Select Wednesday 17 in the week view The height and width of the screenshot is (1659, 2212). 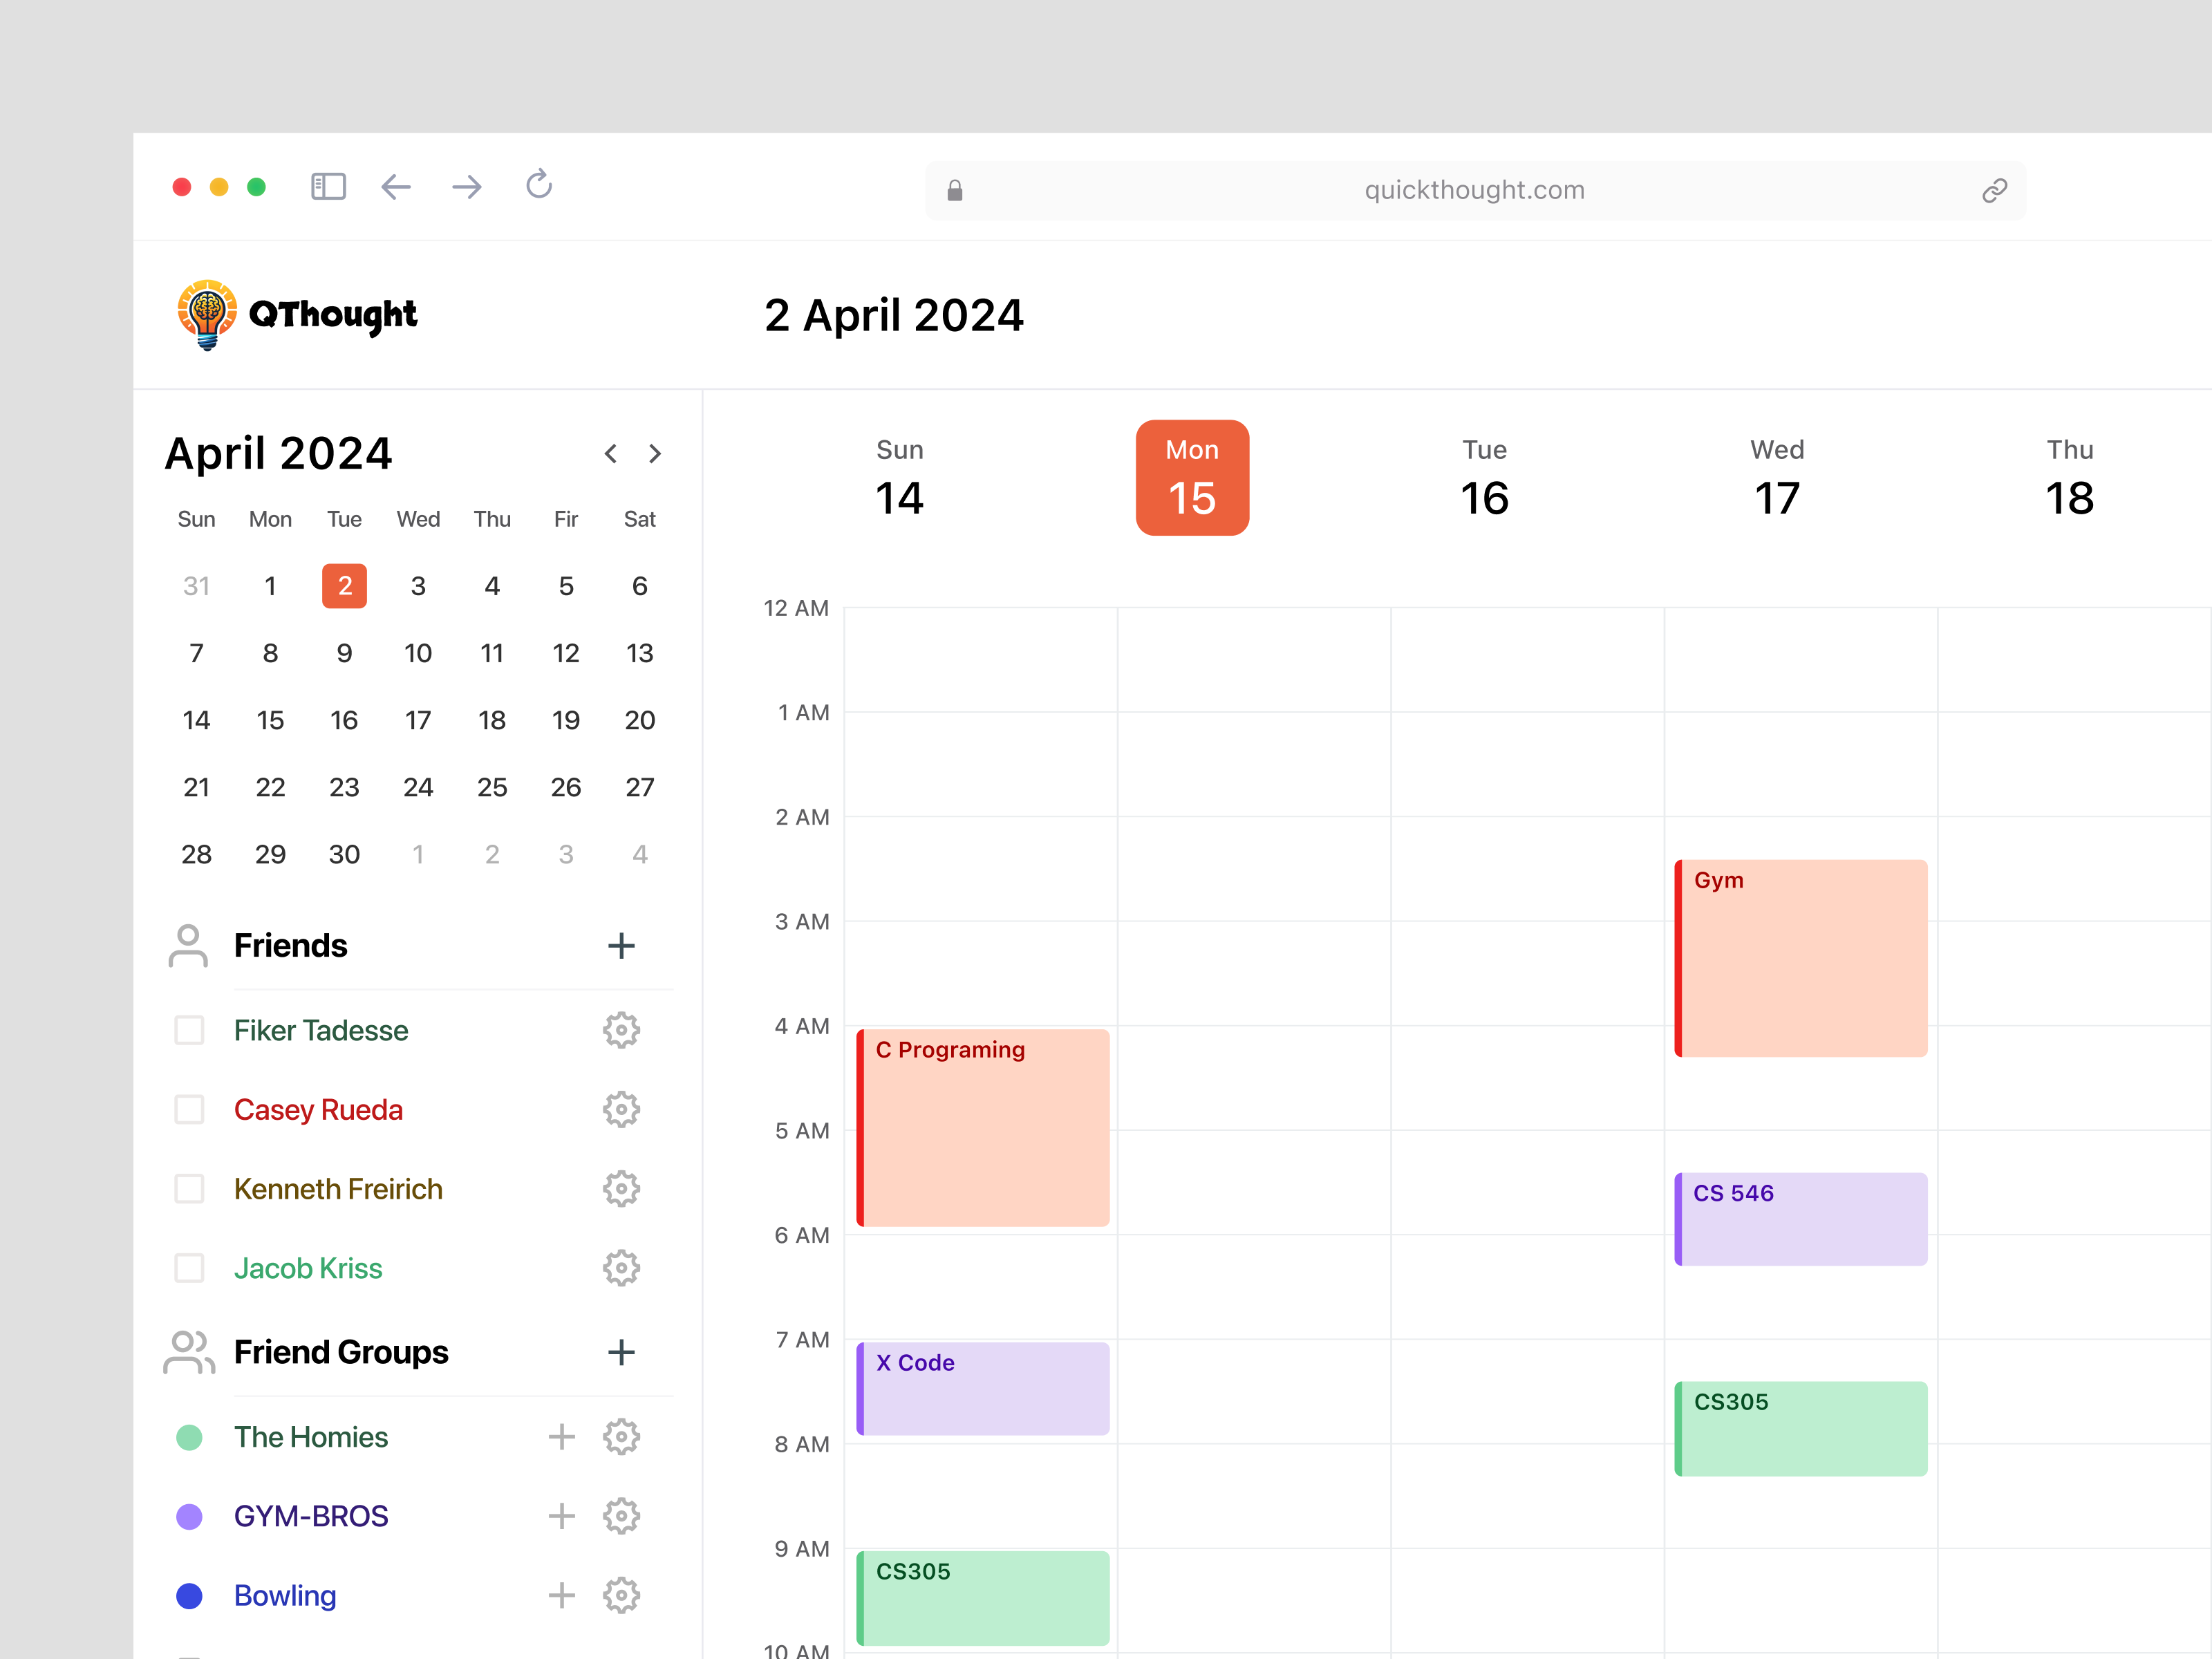1777,477
